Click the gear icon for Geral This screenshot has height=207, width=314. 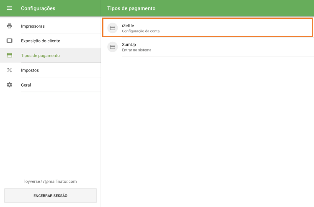[x=9, y=85]
